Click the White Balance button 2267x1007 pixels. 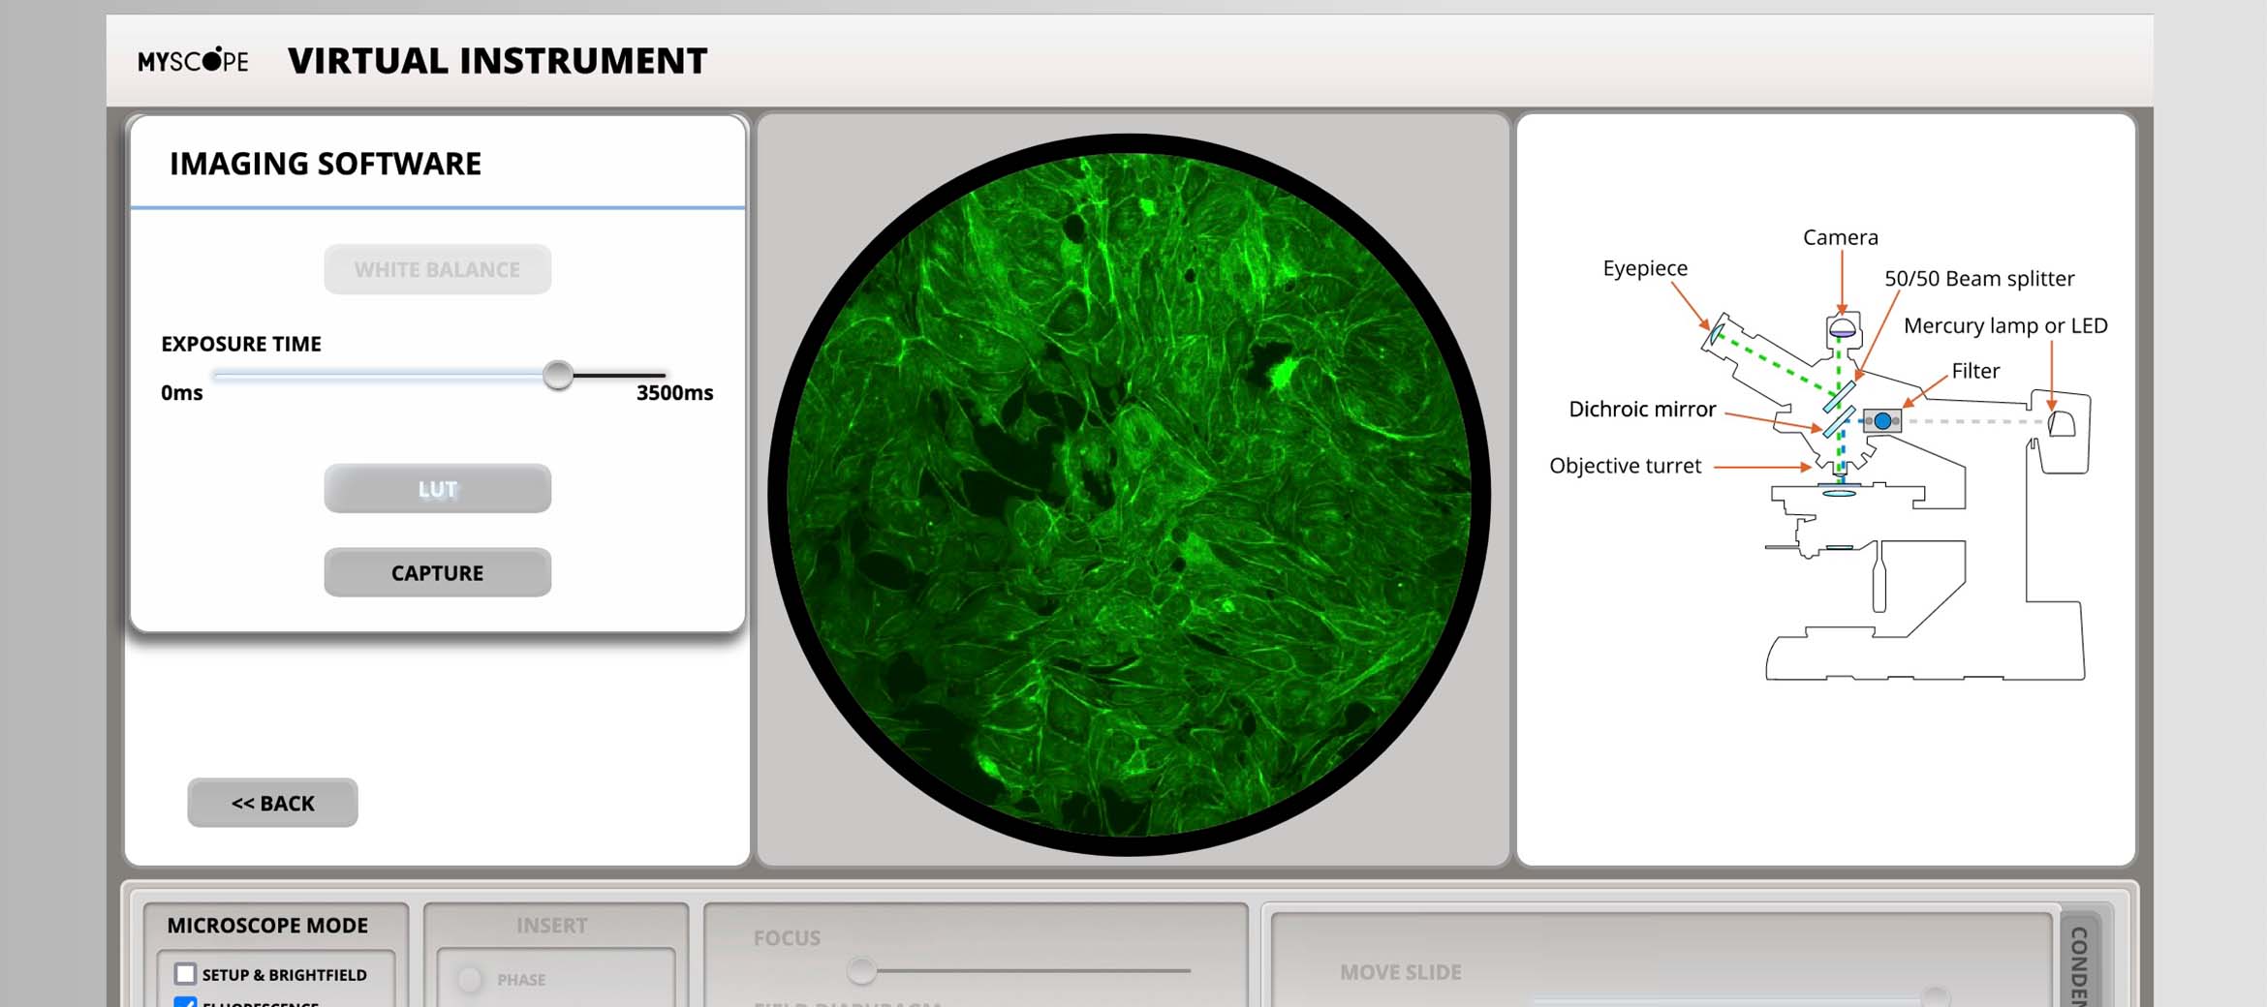(436, 269)
